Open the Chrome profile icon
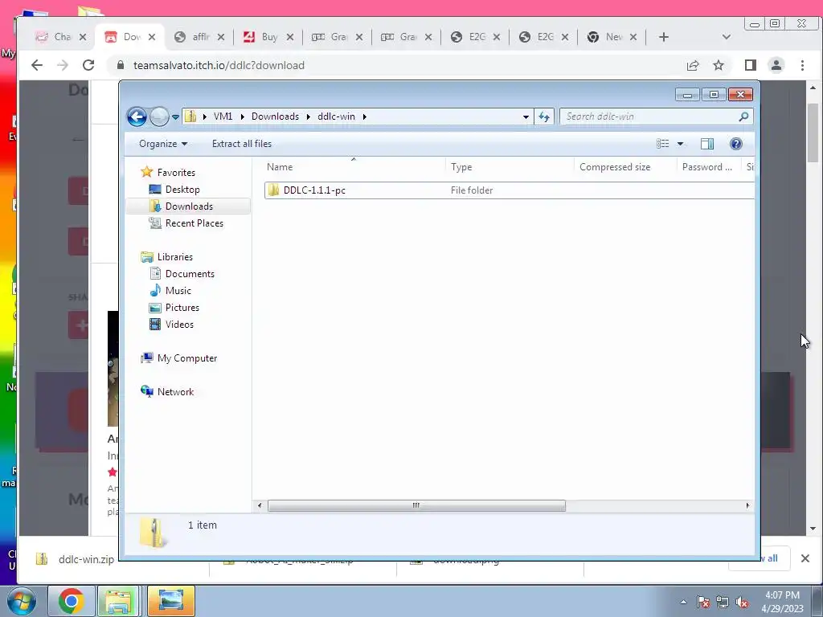 (x=776, y=65)
